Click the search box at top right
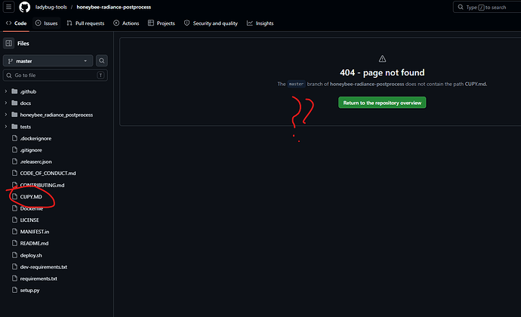Screen dimensions: 521x317 (x=487, y=7)
